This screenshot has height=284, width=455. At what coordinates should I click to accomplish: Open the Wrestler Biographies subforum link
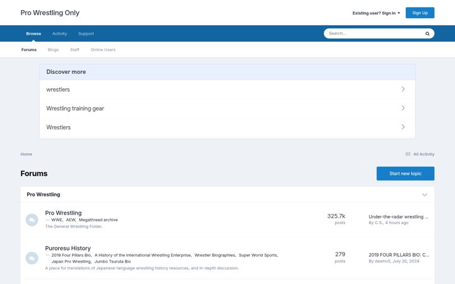tap(215, 256)
